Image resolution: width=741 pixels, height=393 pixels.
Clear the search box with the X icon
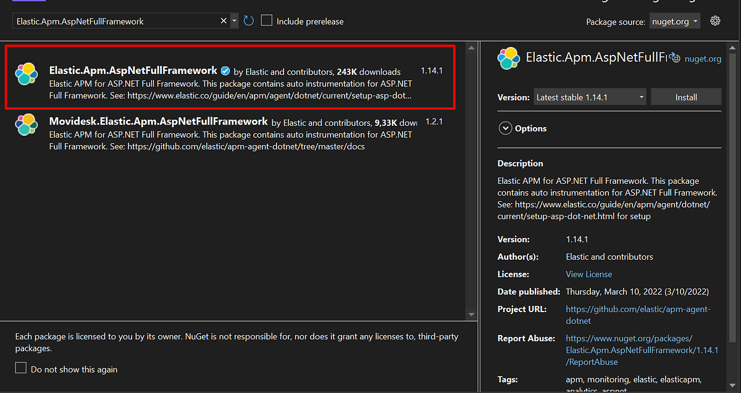pyautogui.click(x=223, y=20)
